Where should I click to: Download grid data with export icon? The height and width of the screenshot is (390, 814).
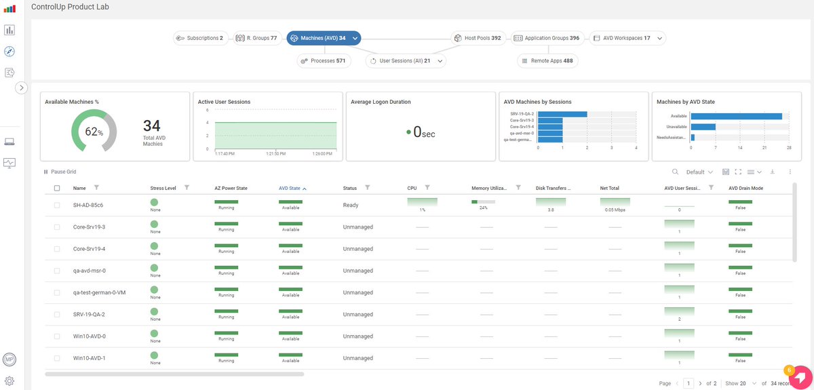(x=773, y=172)
